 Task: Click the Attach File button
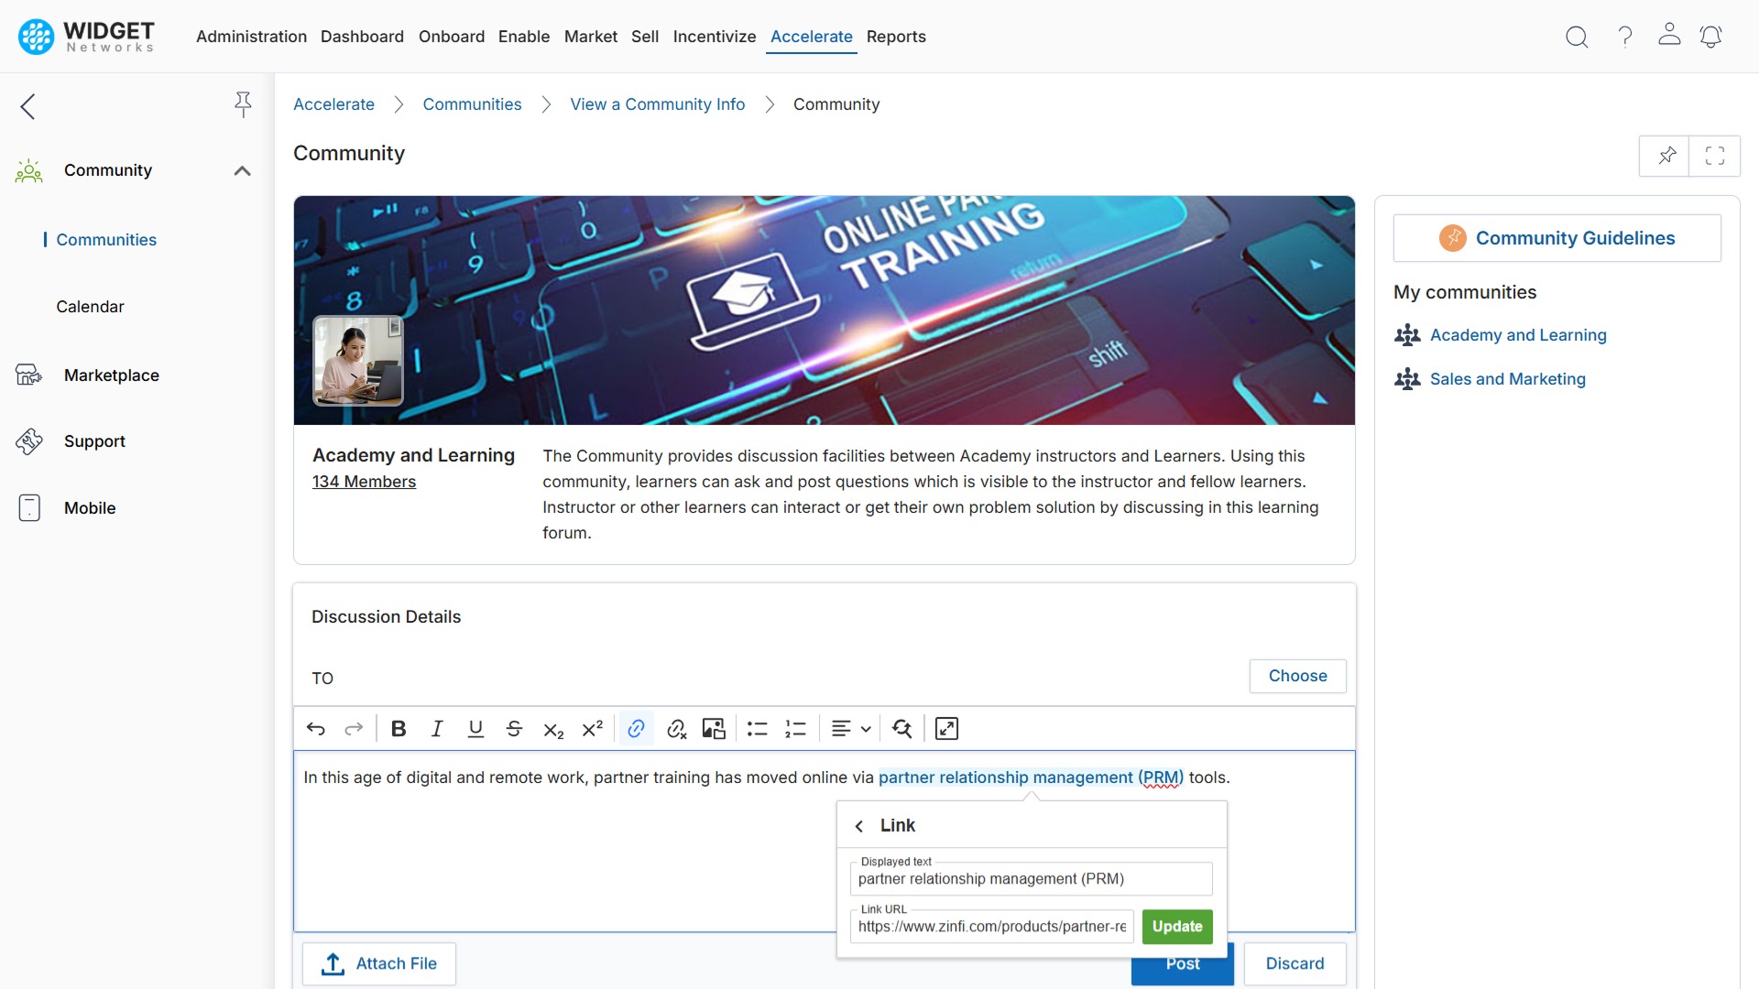point(379,964)
